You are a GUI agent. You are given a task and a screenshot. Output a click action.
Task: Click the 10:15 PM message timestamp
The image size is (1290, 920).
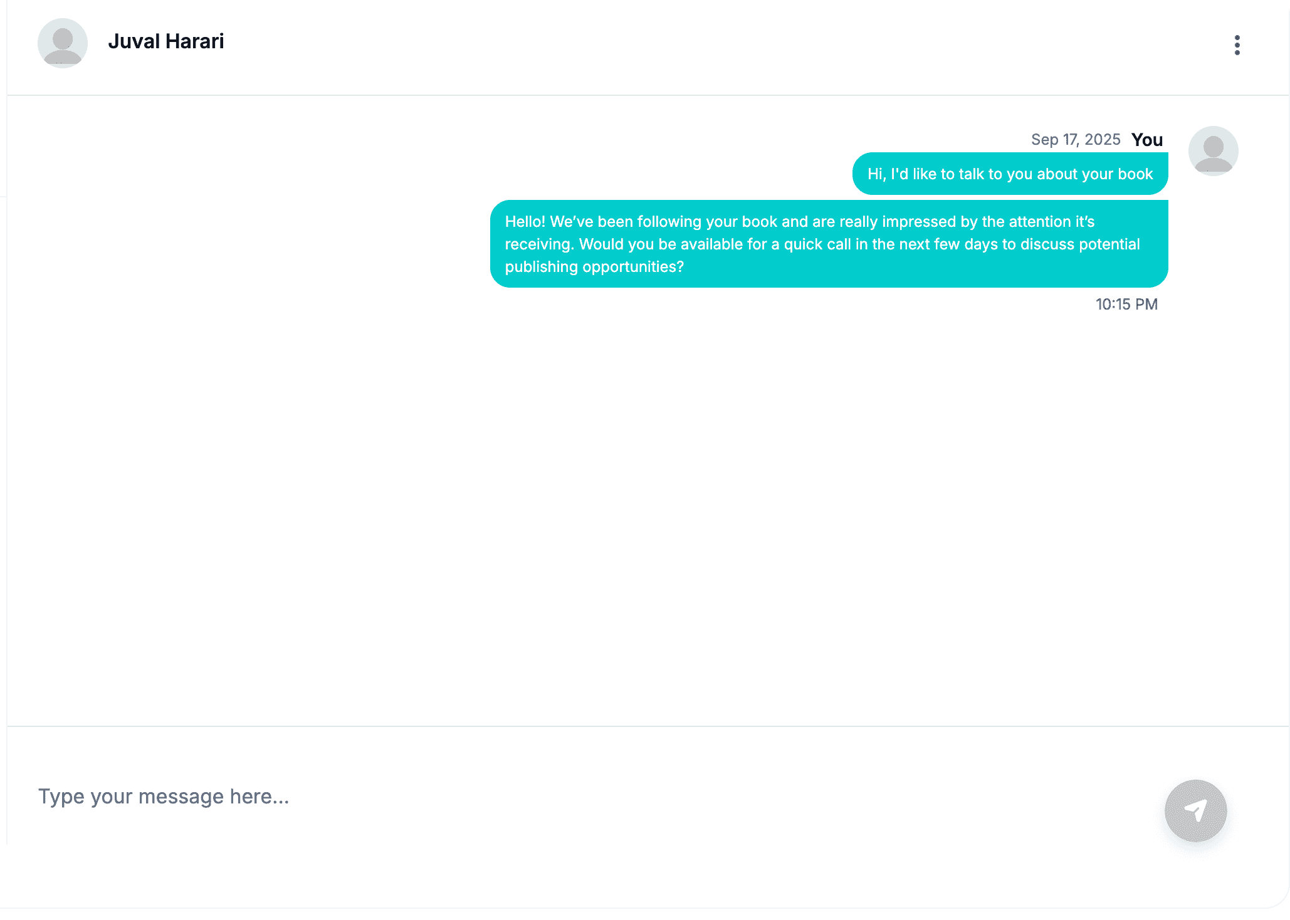[1126, 305]
